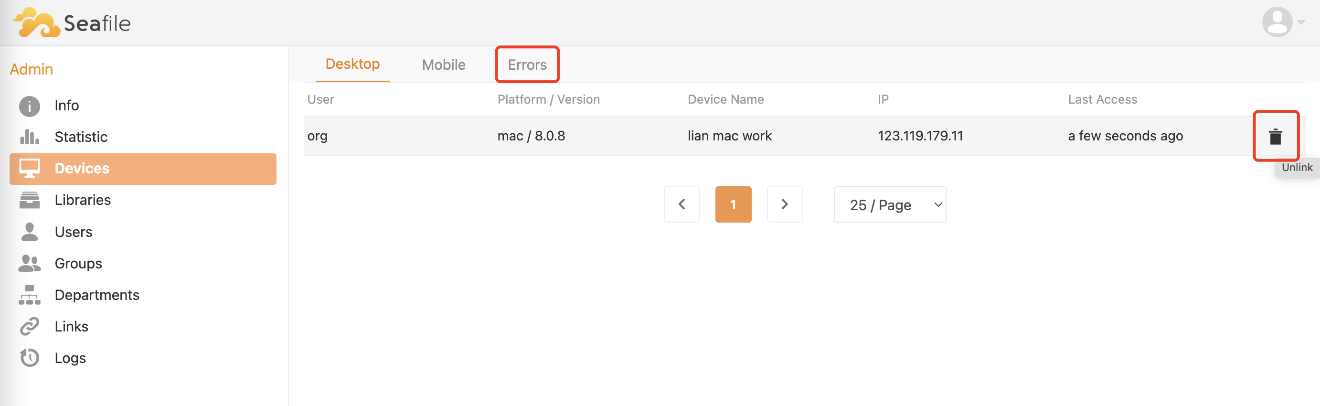The width and height of the screenshot is (1320, 406).
Task: Click the Seafile logo
Action: pos(72,22)
